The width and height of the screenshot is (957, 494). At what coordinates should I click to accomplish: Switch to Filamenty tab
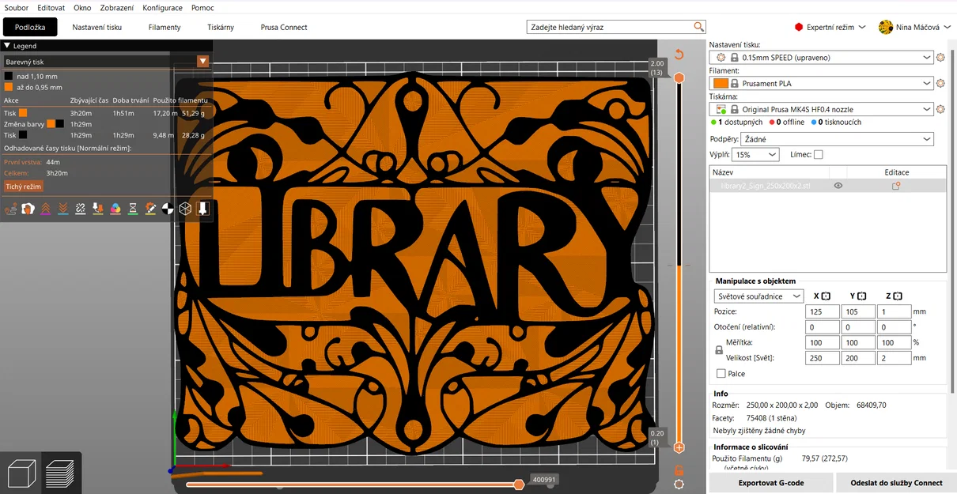[x=165, y=27]
